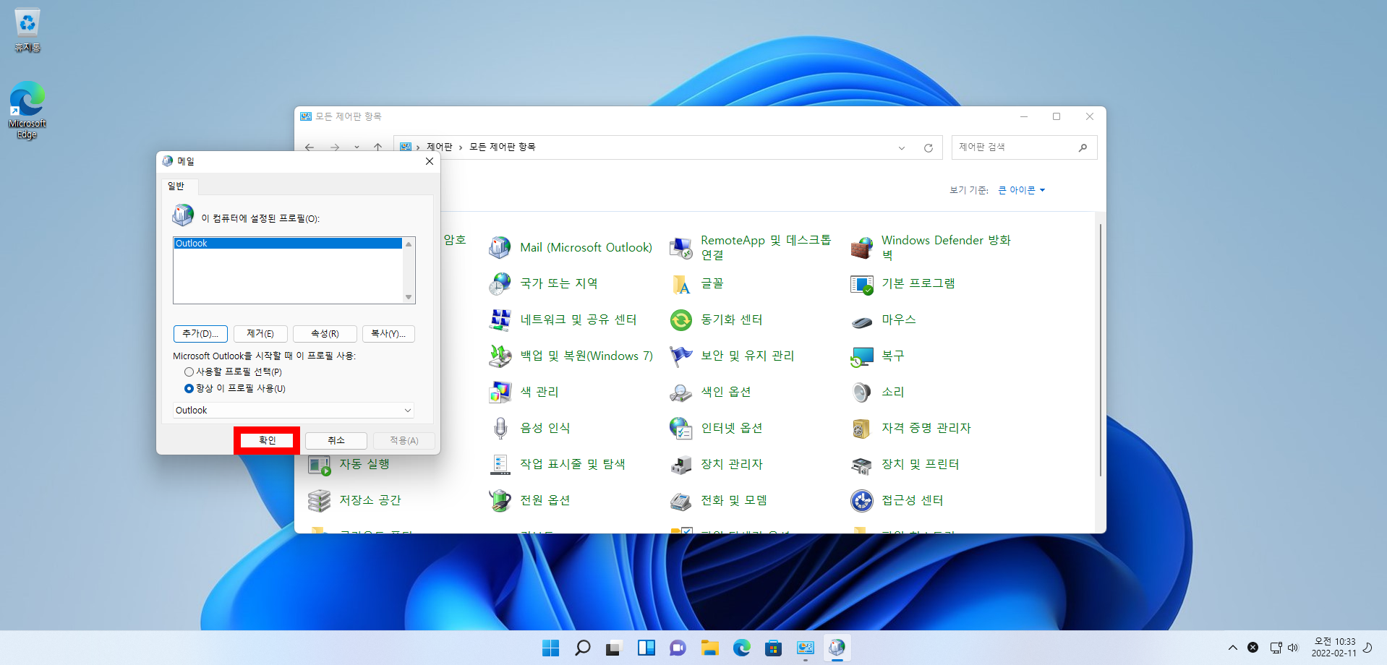The height and width of the screenshot is (665, 1387).
Task: Open File Explorer from taskbar
Action: (709, 648)
